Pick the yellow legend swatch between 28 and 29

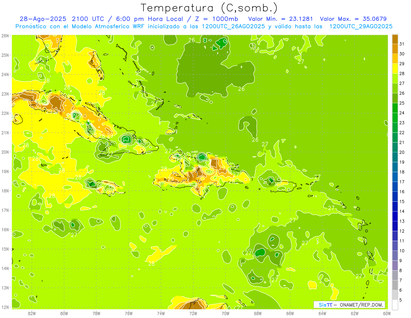(395, 68)
